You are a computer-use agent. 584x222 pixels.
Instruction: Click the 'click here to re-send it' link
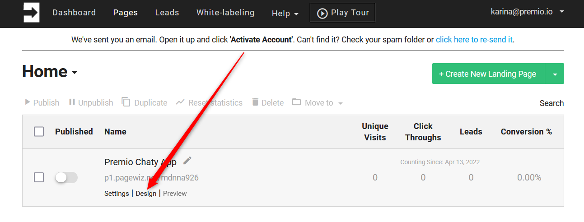(474, 40)
